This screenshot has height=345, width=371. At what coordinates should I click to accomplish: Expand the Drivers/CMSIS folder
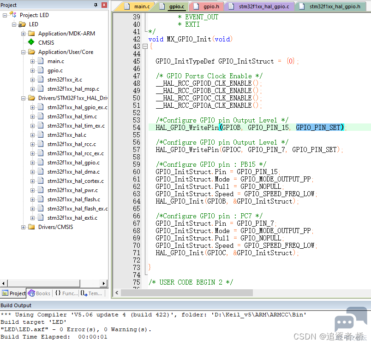click(23, 227)
